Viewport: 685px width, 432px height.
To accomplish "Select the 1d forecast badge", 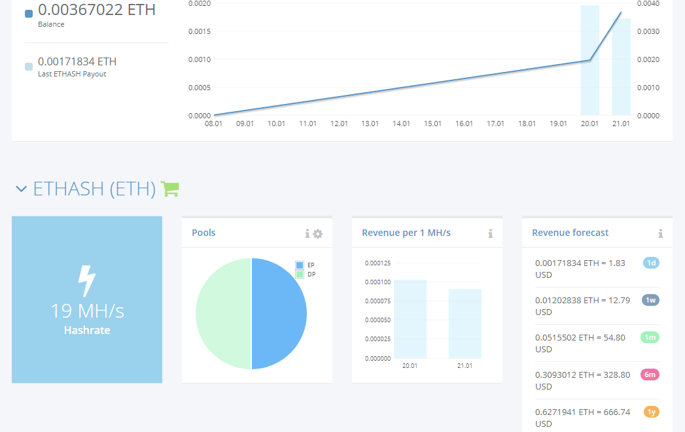I will tap(651, 263).
